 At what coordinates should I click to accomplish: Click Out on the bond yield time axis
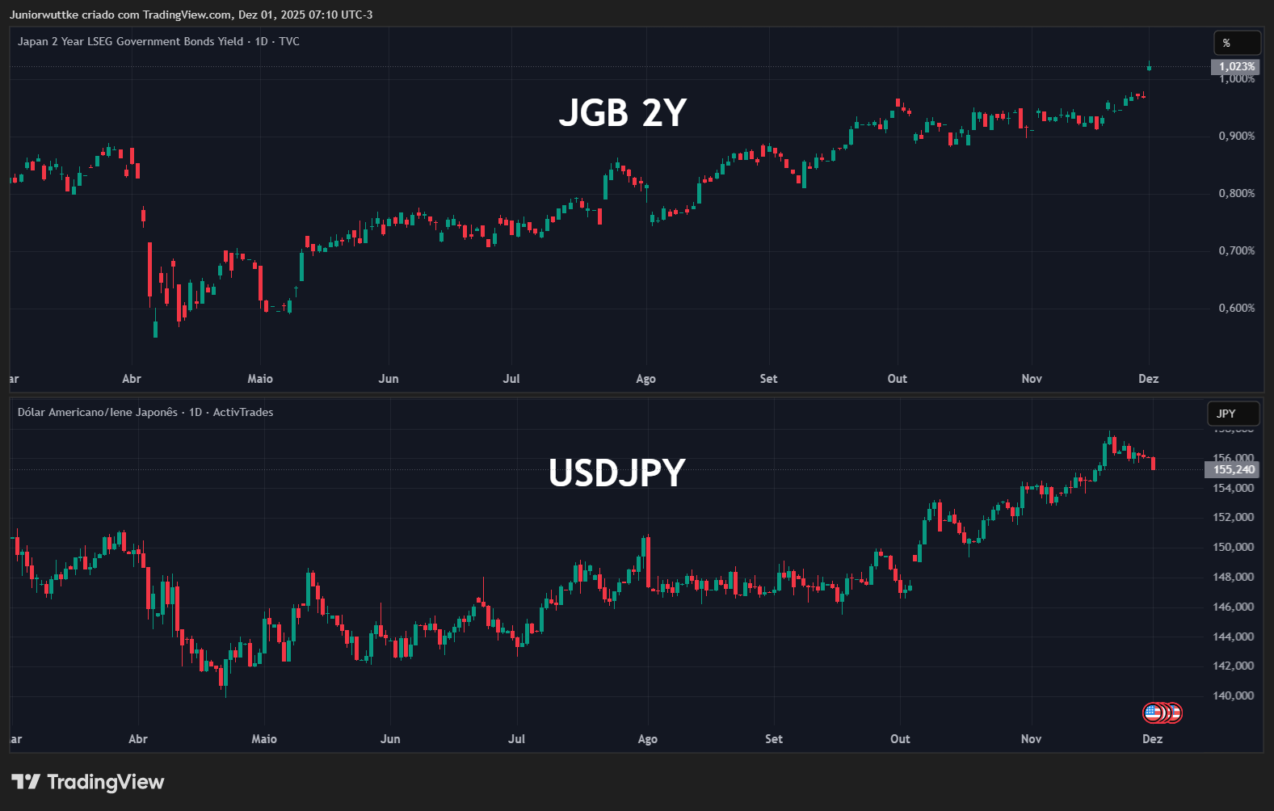pos(898,379)
